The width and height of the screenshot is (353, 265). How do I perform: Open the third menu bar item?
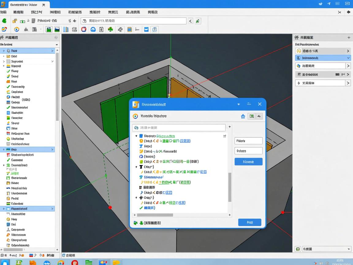[36, 12]
